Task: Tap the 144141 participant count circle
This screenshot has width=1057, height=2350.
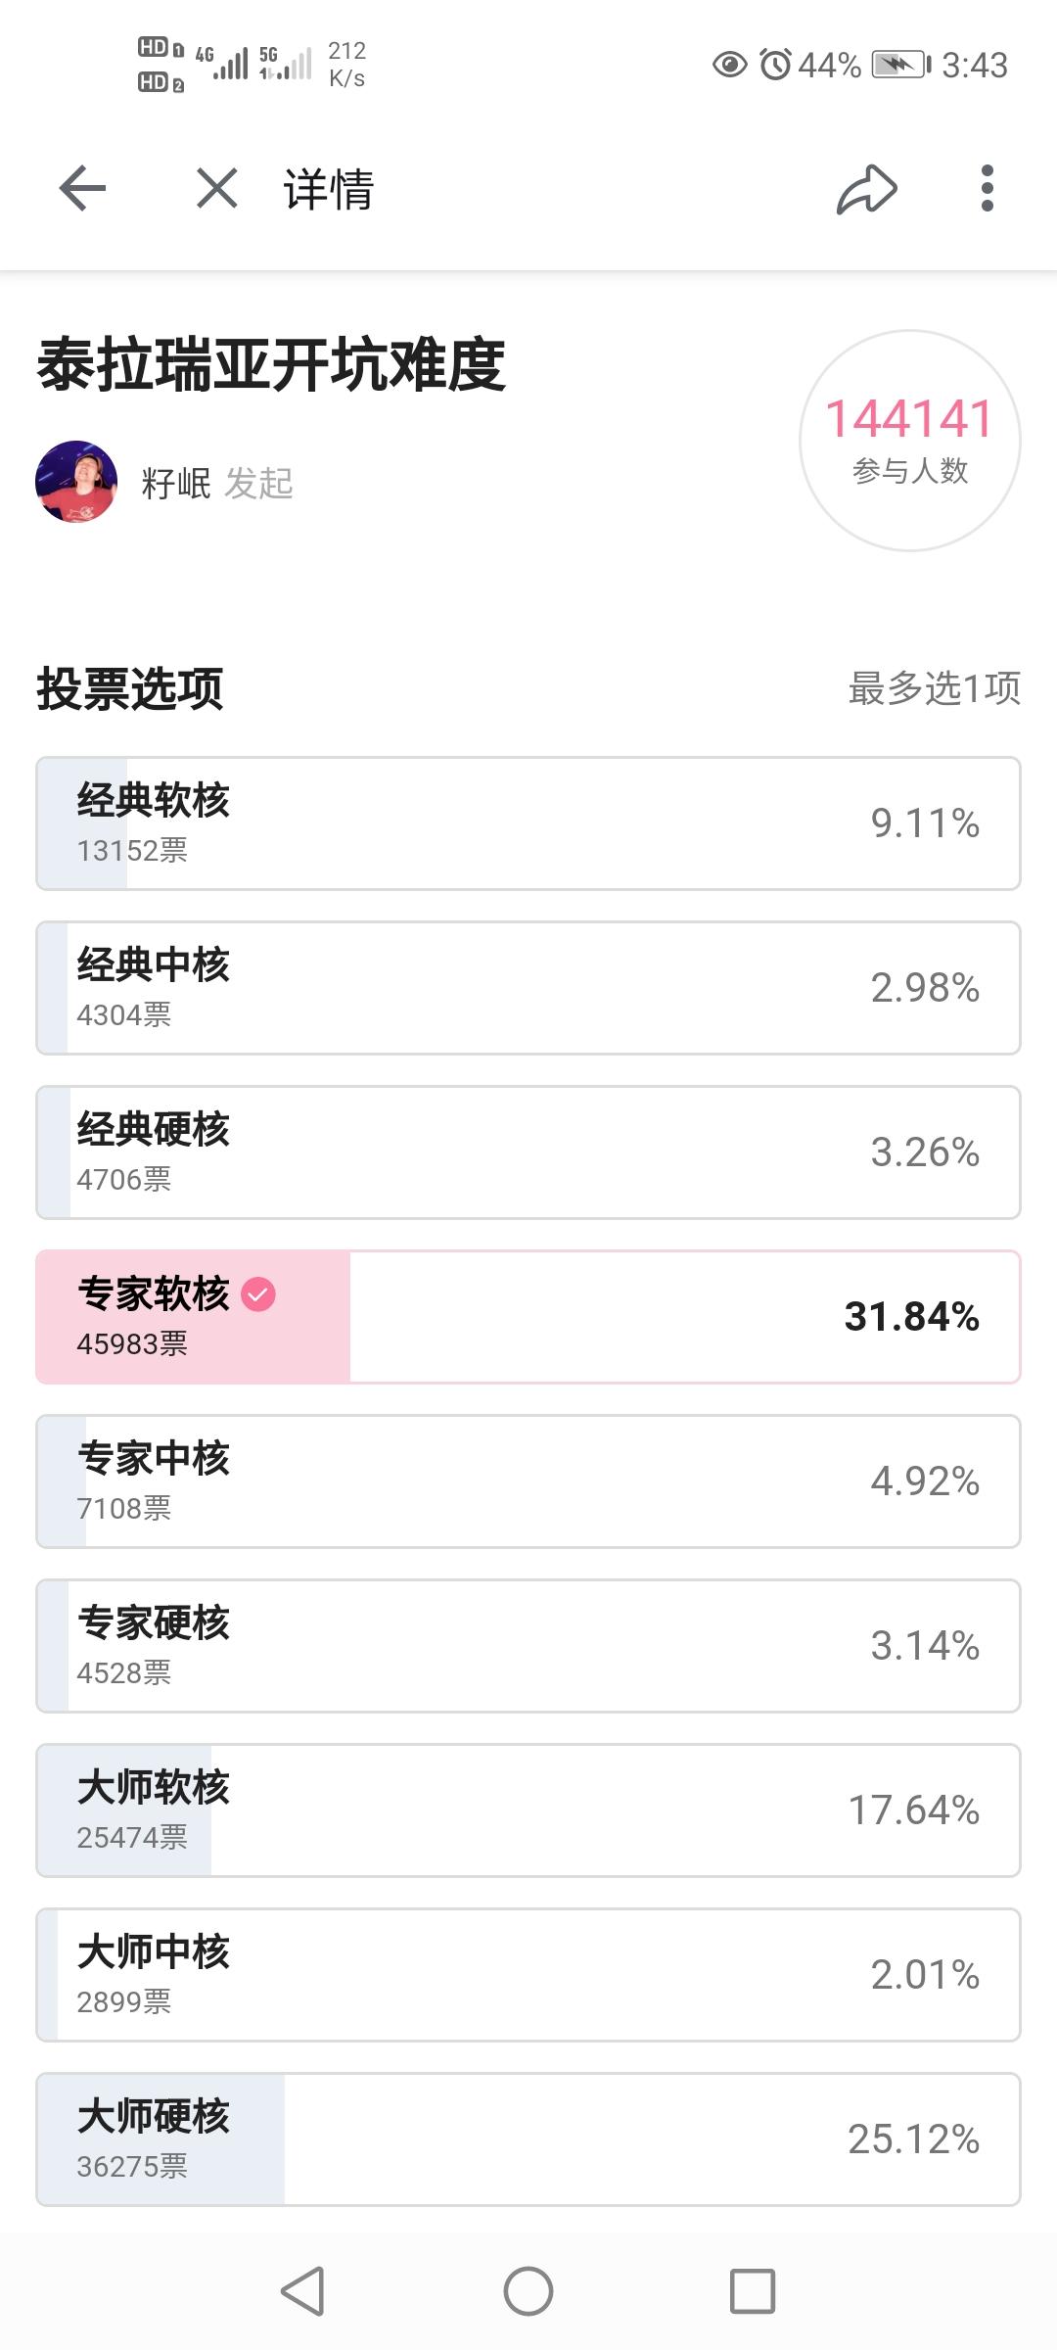Action: (x=910, y=441)
